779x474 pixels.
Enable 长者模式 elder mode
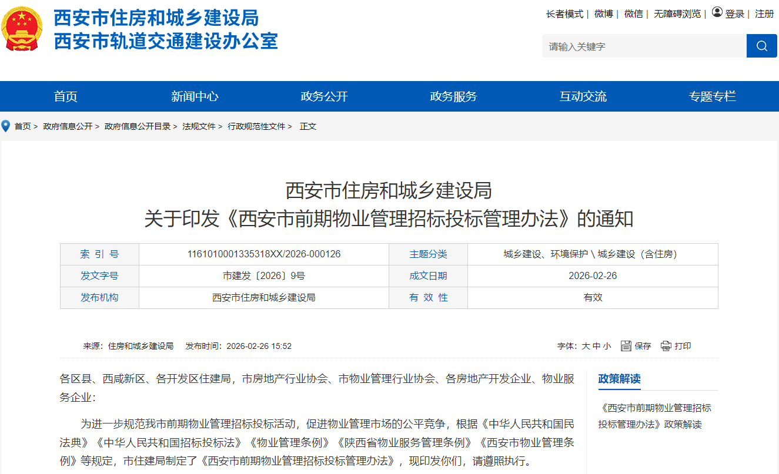click(x=564, y=14)
